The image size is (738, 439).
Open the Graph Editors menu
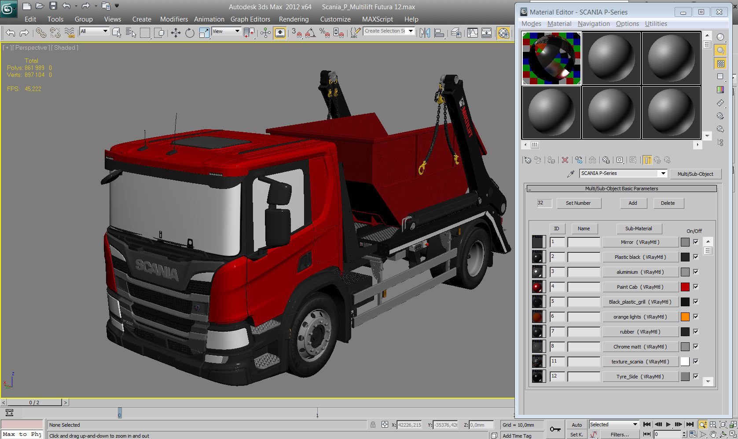pyautogui.click(x=250, y=19)
